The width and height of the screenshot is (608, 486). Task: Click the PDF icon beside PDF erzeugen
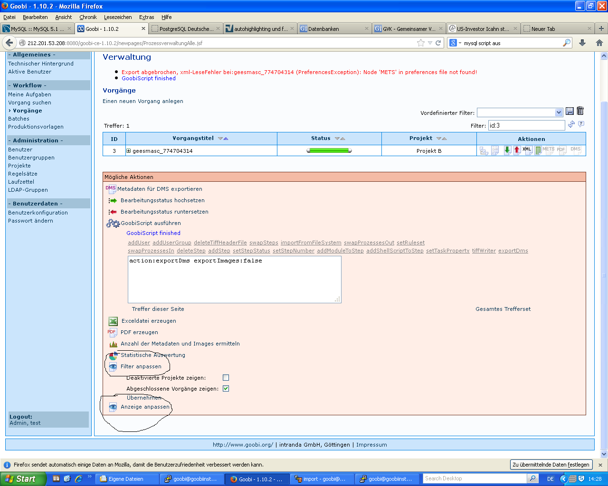[112, 333]
